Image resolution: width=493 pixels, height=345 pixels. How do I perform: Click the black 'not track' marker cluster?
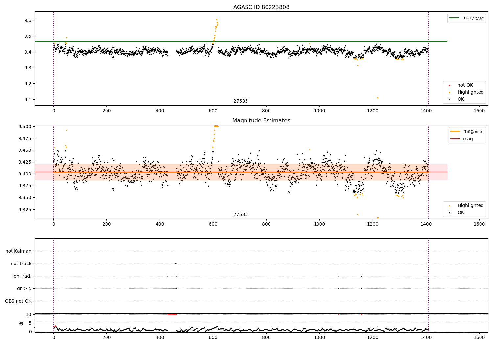[x=176, y=264]
